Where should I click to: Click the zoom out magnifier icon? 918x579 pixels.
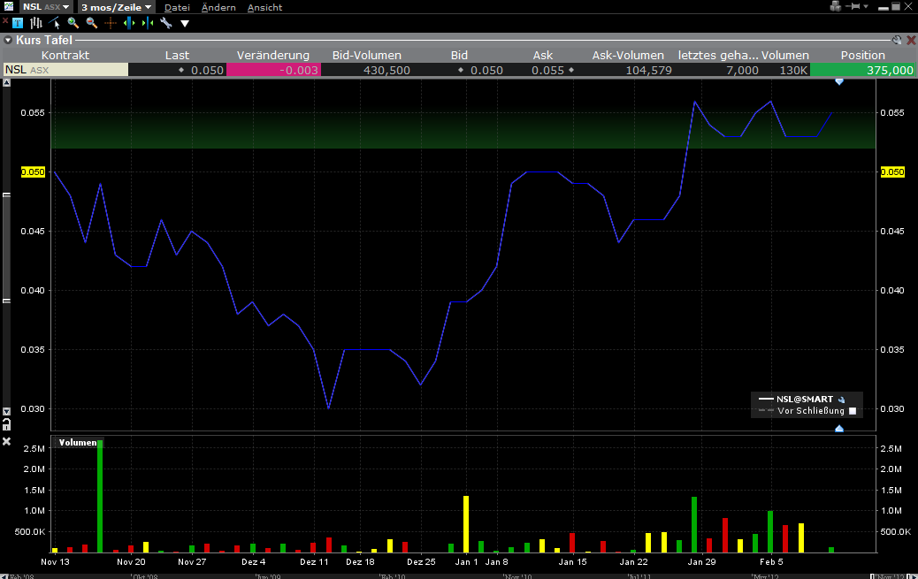pyautogui.click(x=92, y=23)
